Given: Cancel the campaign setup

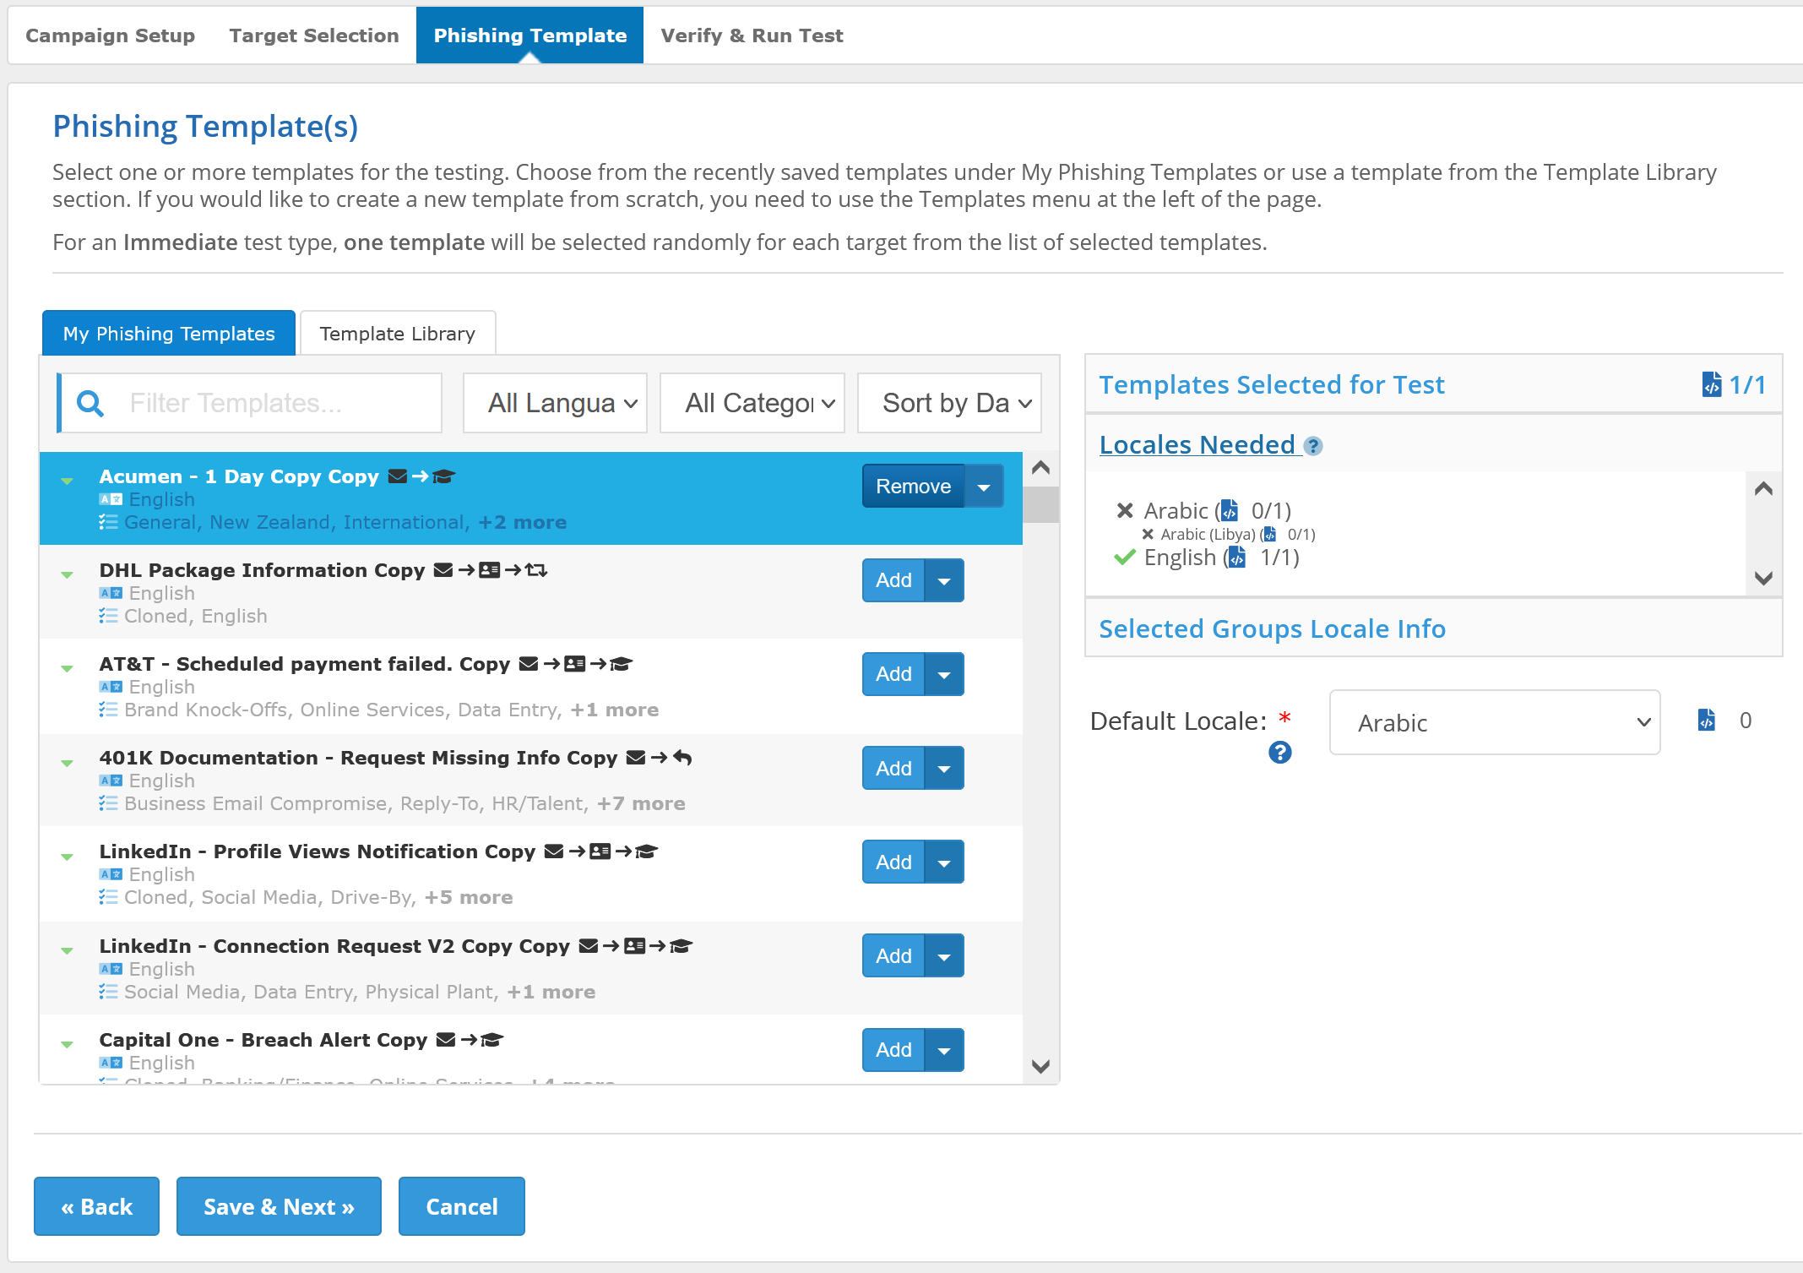Looking at the screenshot, I should [462, 1206].
